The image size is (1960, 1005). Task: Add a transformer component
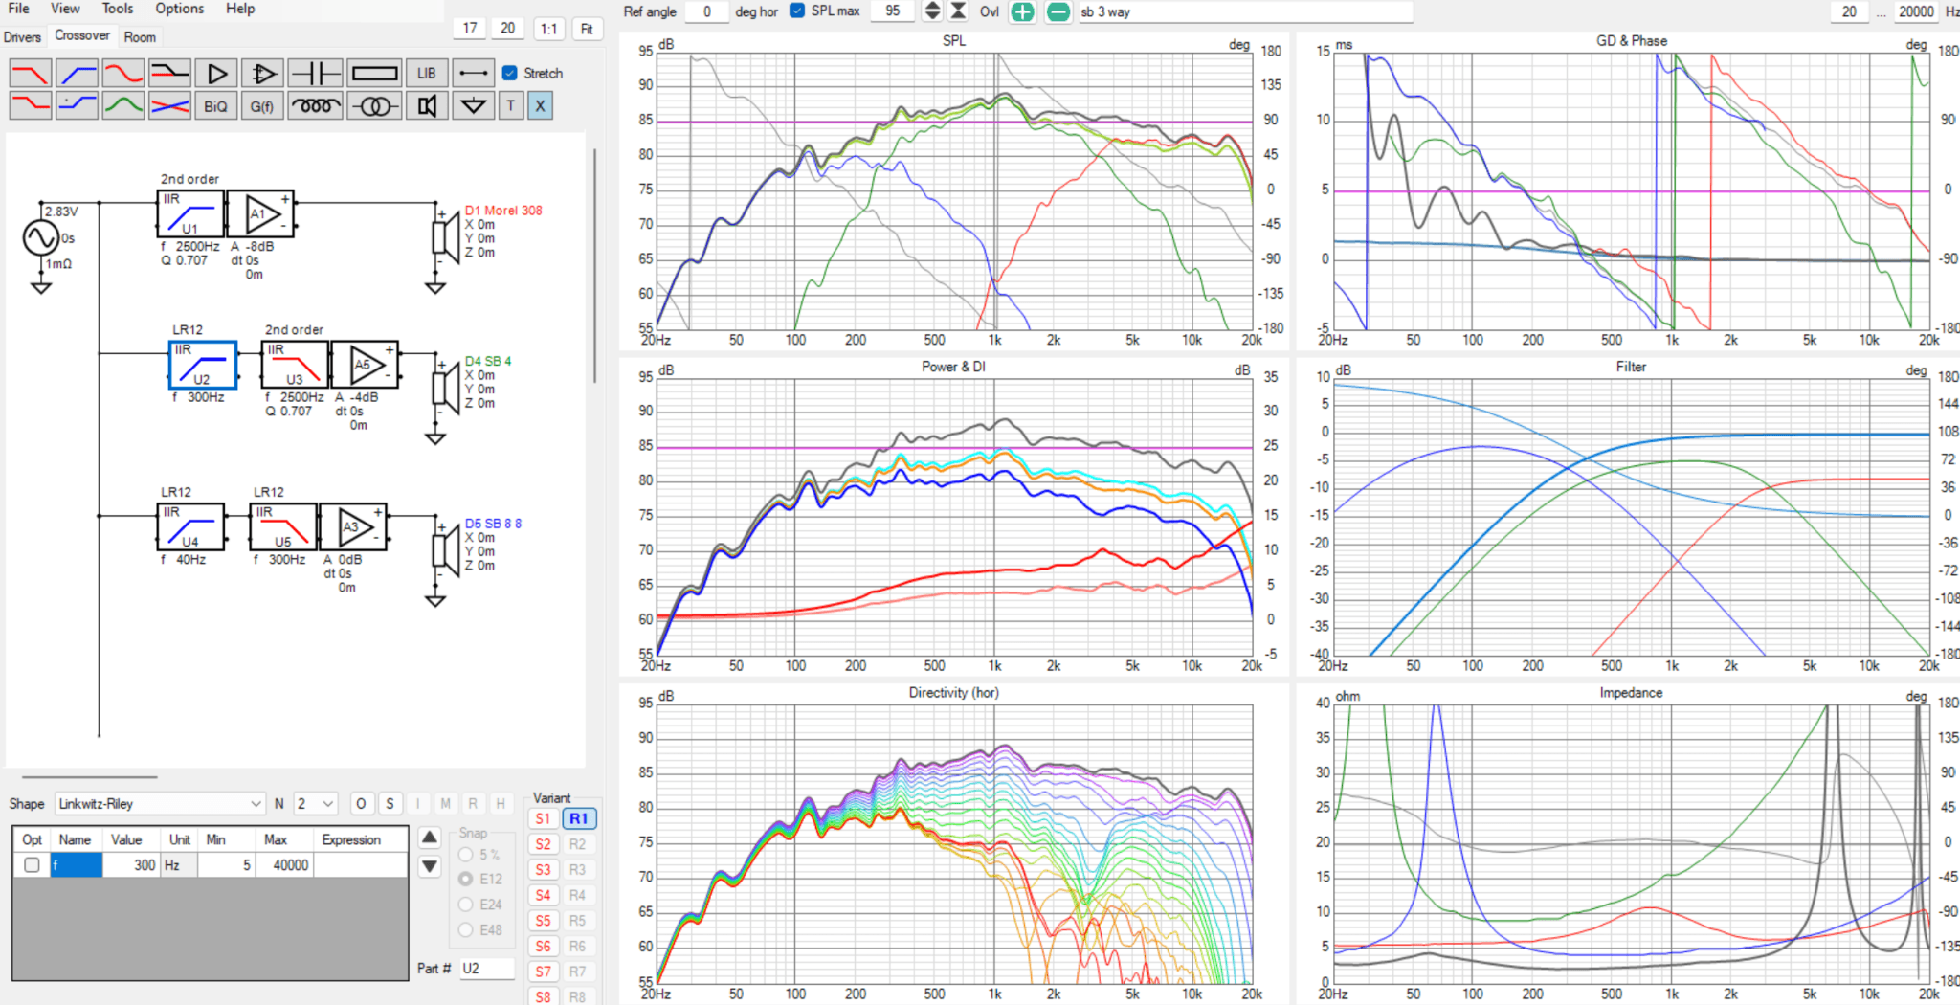[x=374, y=105]
